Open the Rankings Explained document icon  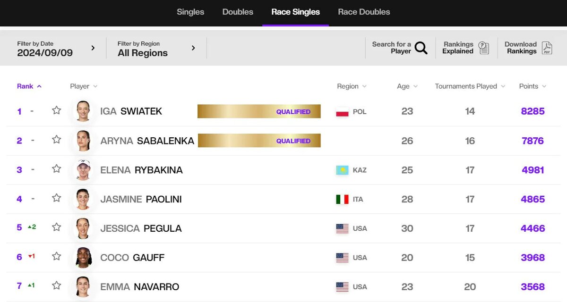(x=483, y=48)
